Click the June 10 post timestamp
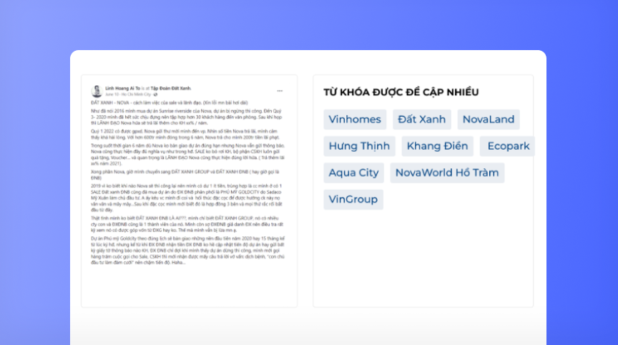618x345 pixels. pyautogui.click(x=112, y=94)
